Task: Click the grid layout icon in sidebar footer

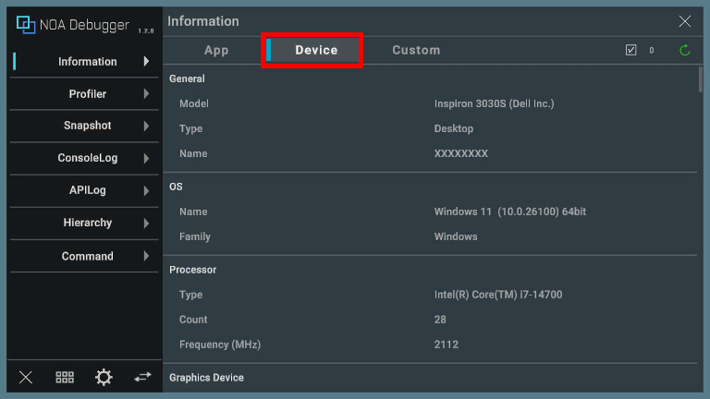Action: 65,377
